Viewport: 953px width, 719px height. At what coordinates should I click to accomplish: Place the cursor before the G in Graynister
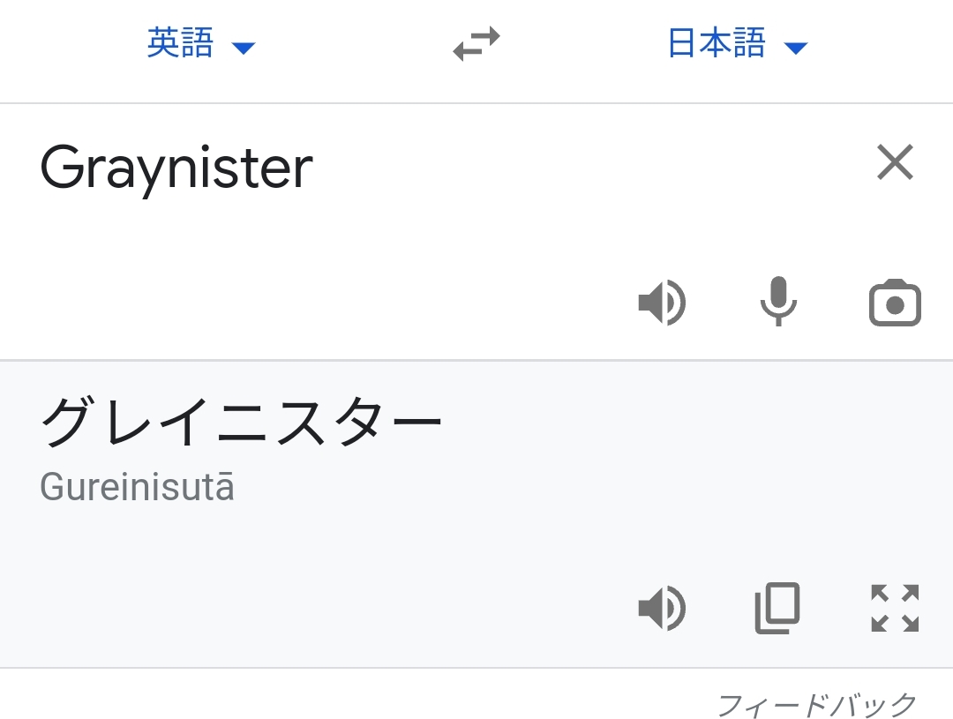pos(41,168)
